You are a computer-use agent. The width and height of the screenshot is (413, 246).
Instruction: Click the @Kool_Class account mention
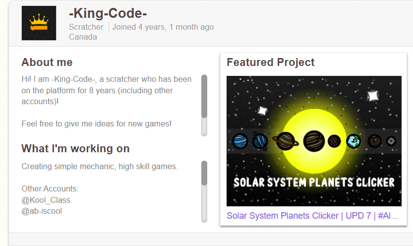tap(46, 200)
